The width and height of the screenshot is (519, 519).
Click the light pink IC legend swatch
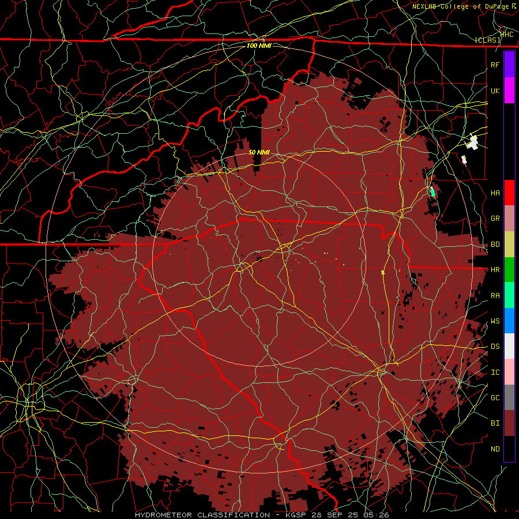[x=509, y=372]
